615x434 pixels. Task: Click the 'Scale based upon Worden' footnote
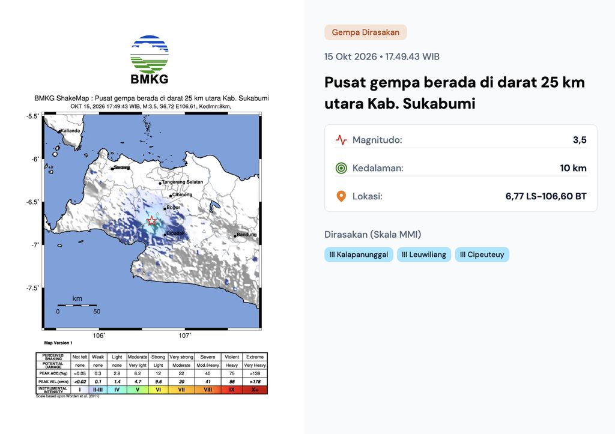tap(67, 396)
